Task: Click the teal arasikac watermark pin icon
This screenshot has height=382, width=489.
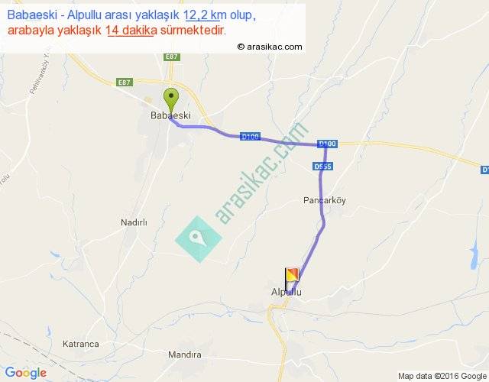Action: click(x=199, y=239)
